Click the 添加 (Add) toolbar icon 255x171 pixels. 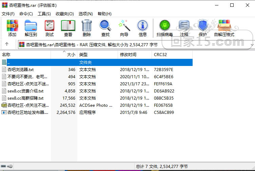(x=12, y=25)
